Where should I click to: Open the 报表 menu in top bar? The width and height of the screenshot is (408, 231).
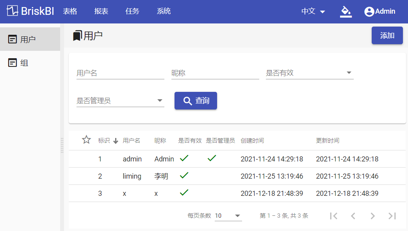click(x=101, y=11)
